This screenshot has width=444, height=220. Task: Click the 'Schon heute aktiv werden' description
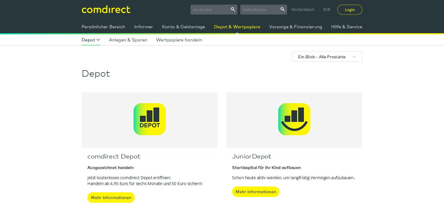point(293,178)
